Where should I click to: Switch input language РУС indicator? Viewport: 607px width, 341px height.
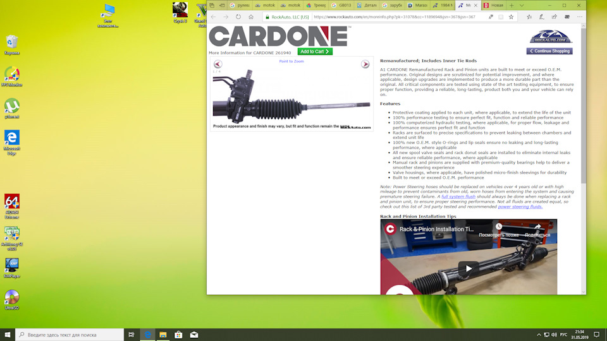[x=563, y=335]
